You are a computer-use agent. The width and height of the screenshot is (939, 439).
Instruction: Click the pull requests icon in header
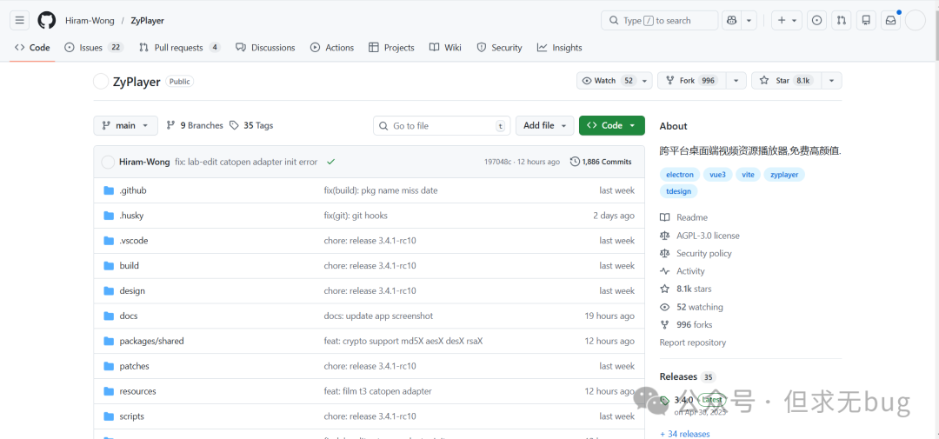click(x=841, y=20)
